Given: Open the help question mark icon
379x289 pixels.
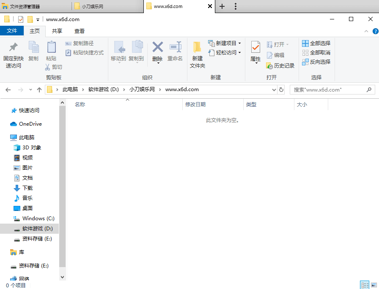Looking at the screenshot, I should pos(375,31).
